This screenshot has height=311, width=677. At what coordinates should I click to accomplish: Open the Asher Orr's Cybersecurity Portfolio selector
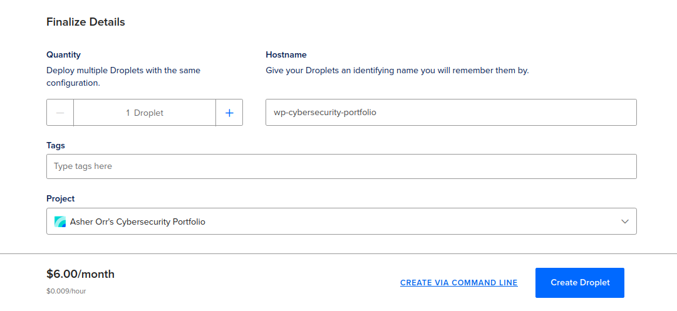(x=341, y=222)
